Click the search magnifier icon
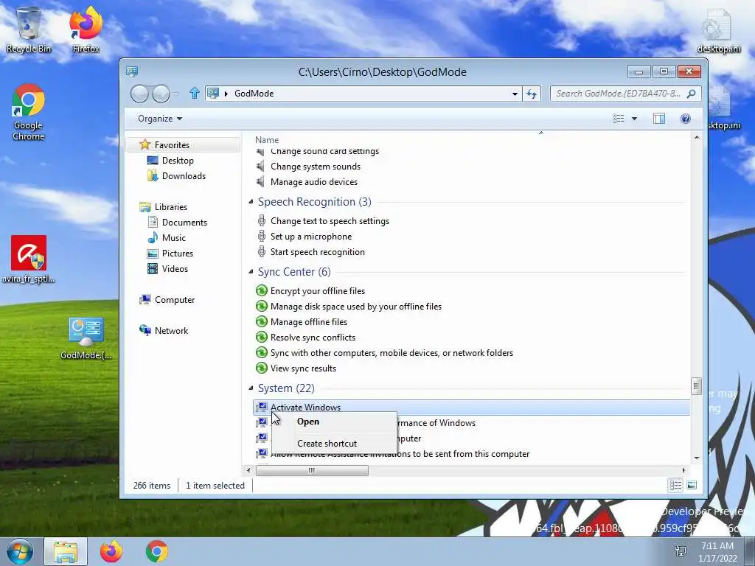The width and height of the screenshot is (755, 566). click(691, 94)
